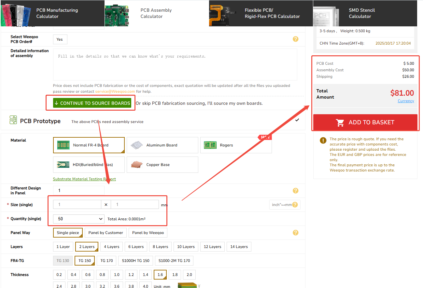Screen dimensions: 423x288
Task: Select TG 170 for FR4-TG
Action: [106, 261]
